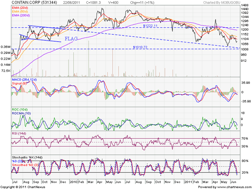This screenshot has height=189, width=252.
Task: Click the 2010 marker on time axis
Action: (74, 182)
